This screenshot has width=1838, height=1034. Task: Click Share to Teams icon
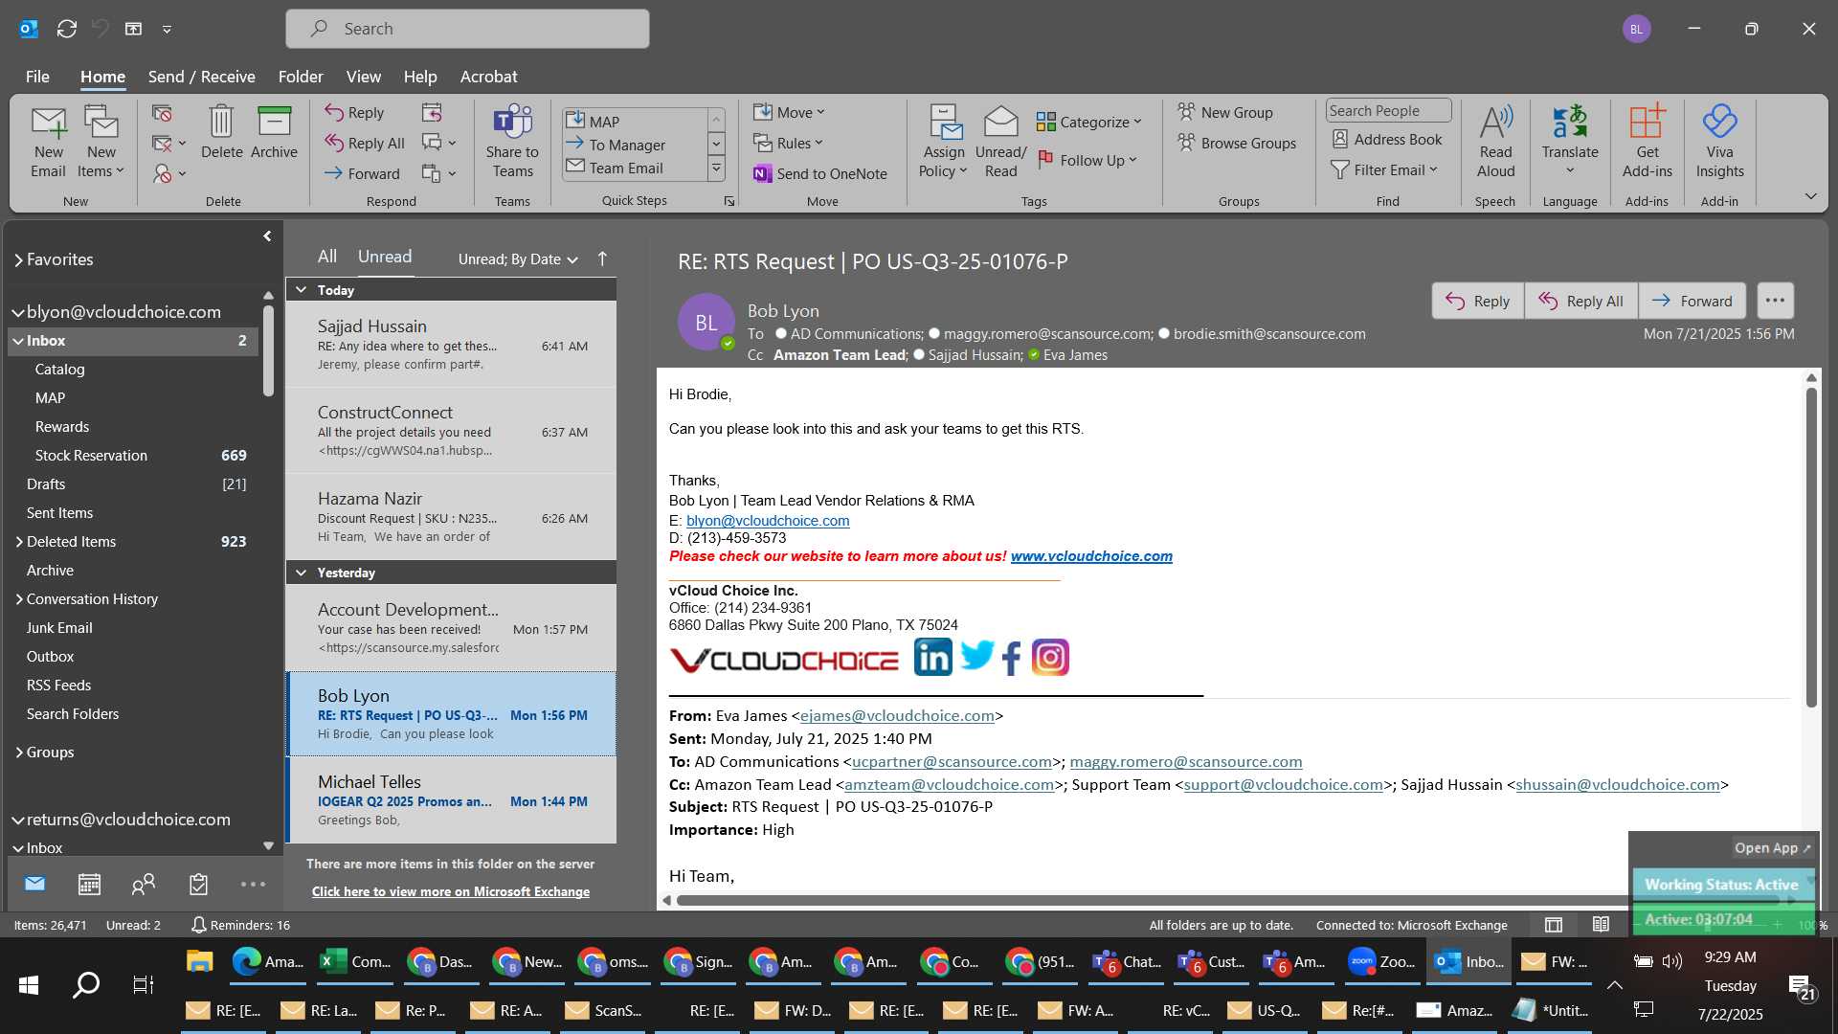512,142
